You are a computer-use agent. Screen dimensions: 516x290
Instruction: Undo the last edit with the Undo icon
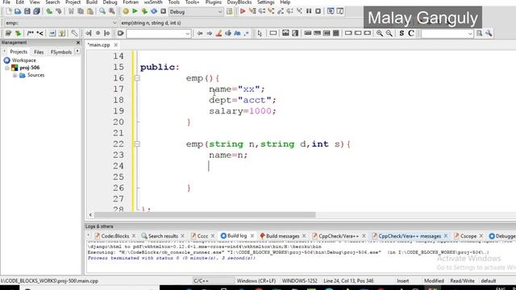[49, 11]
